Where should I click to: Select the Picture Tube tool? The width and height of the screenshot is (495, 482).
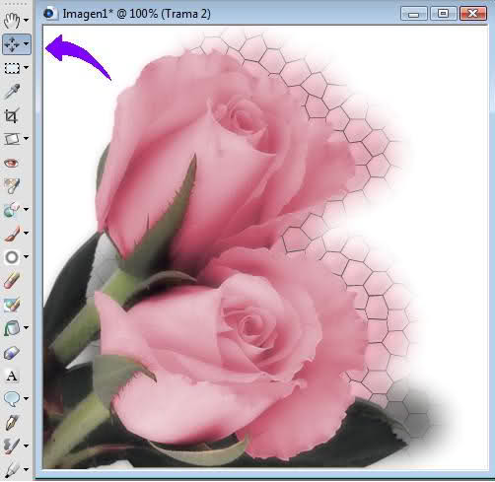tap(12, 352)
